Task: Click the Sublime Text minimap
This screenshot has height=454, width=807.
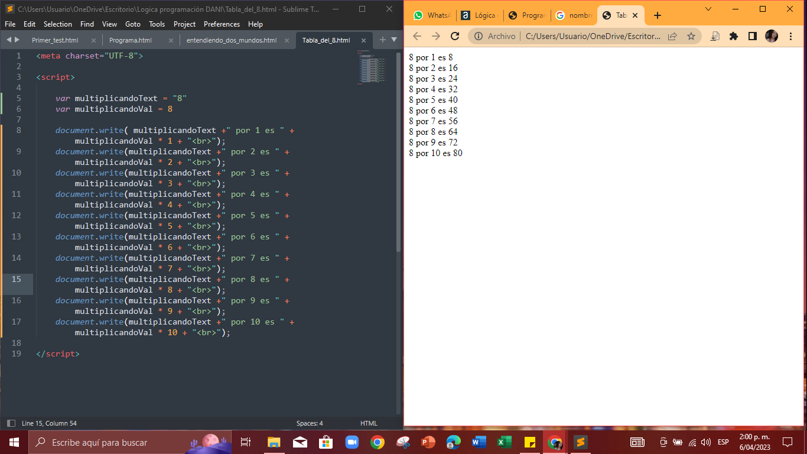Action: point(373,67)
